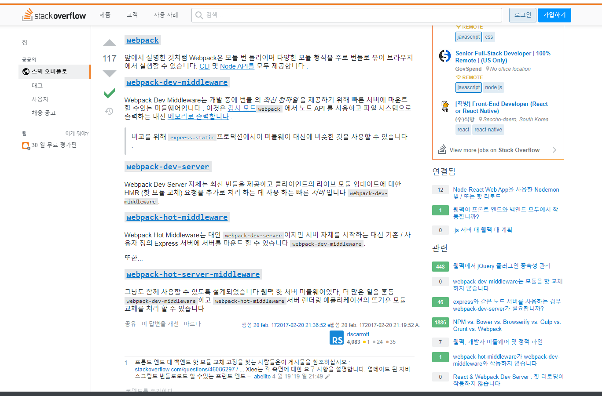Click the 448 score badge

440,266
